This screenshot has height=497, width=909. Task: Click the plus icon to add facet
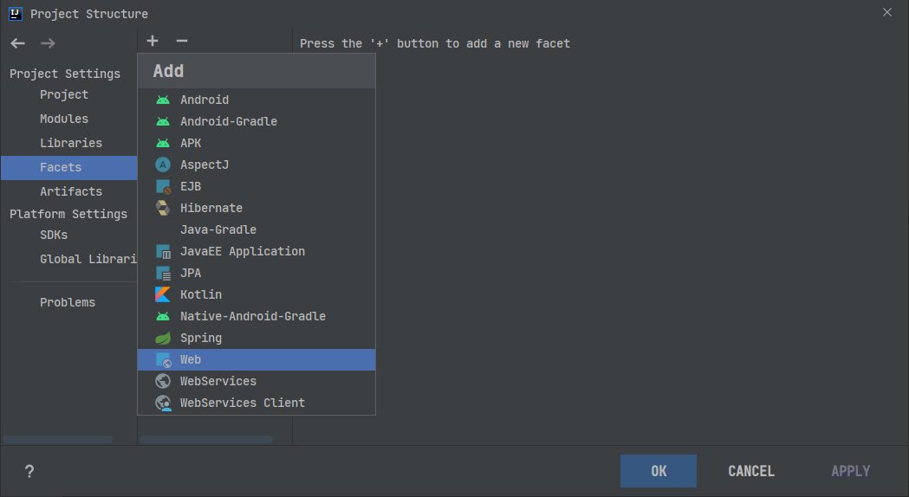point(153,41)
